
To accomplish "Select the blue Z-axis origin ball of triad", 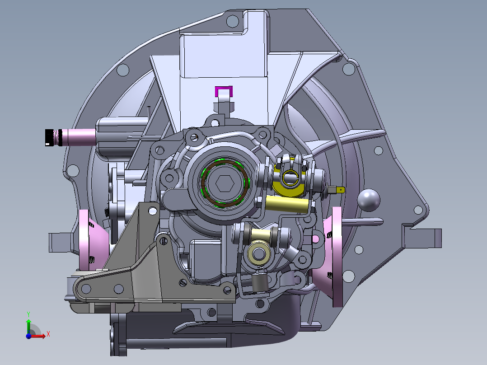I will (x=28, y=336).
